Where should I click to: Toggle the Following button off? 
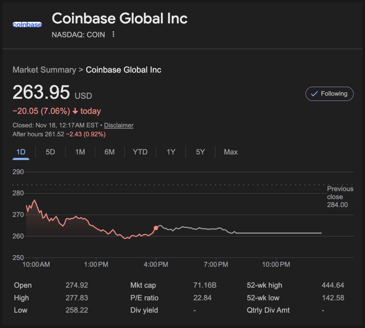(x=329, y=94)
